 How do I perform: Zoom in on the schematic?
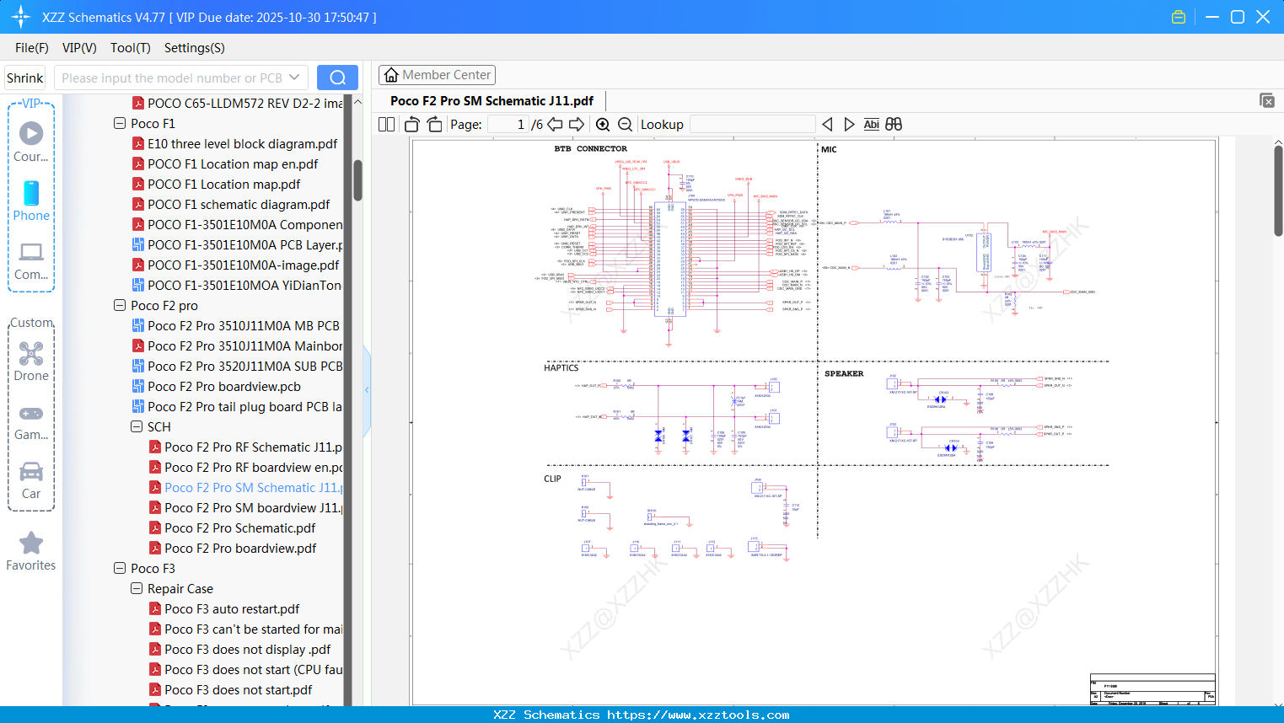(603, 125)
